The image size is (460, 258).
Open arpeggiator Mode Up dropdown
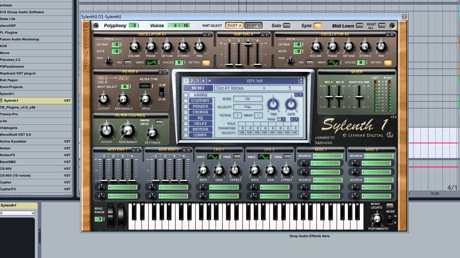(x=248, y=99)
